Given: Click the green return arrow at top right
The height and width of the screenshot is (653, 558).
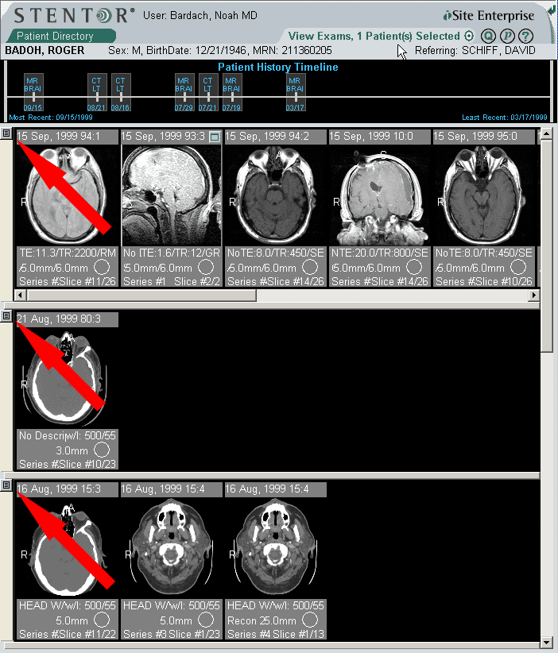Looking at the screenshot, I should (551, 10).
